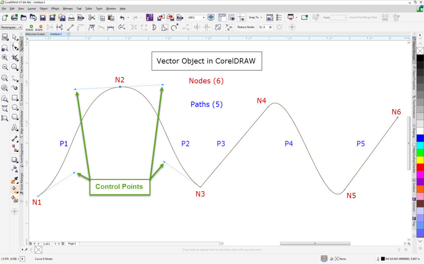This screenshot has height=264, width=424.
Task: Toggle Show Grid button
Action: (231, 17)
